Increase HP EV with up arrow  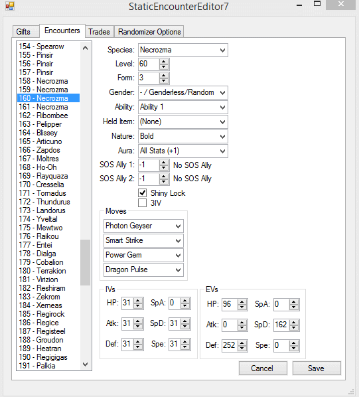coord(242,302)
